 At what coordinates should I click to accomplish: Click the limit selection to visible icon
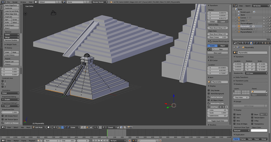[x=91, y=127]
